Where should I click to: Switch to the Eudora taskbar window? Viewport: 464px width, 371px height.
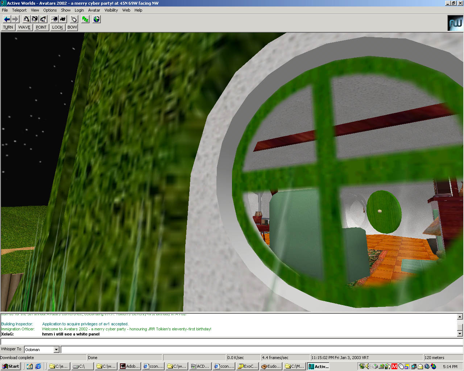(271, 366)
